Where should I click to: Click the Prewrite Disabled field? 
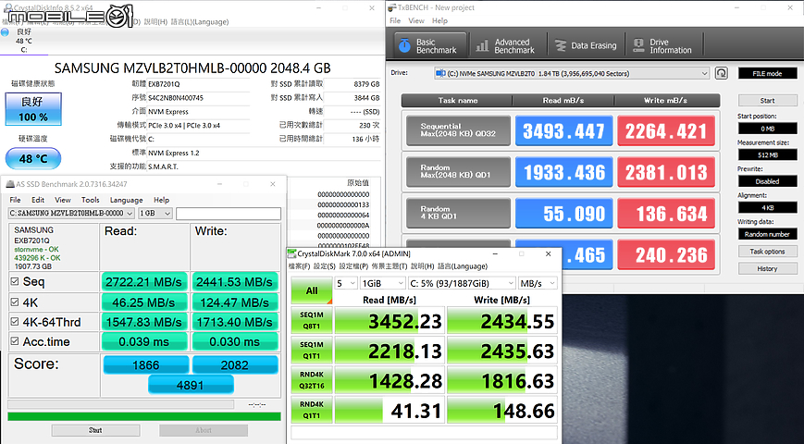(768, 181)
